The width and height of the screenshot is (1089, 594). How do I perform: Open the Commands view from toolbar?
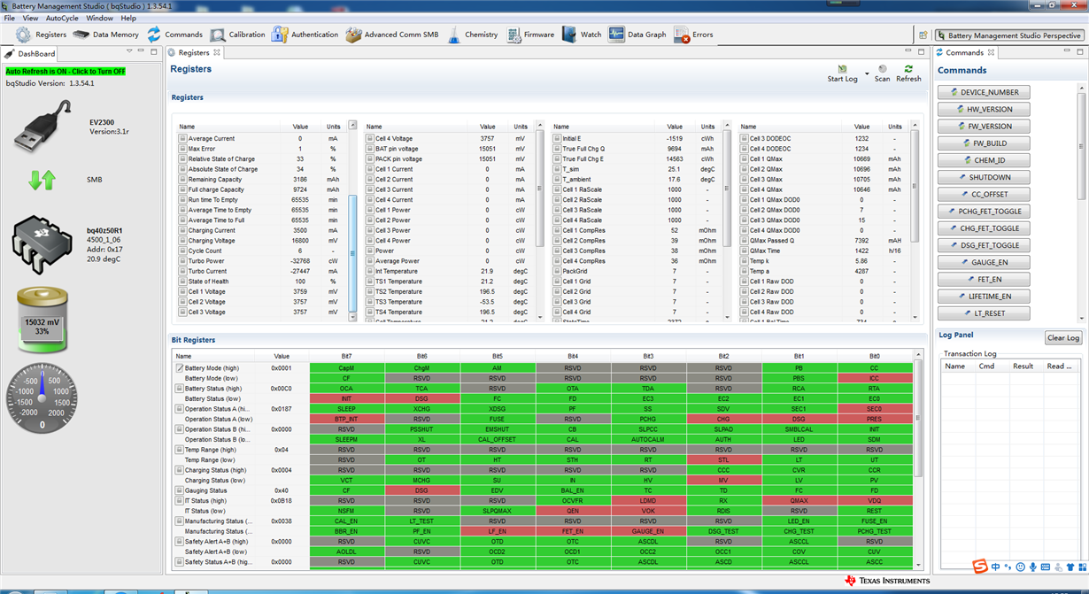(175, 35)
